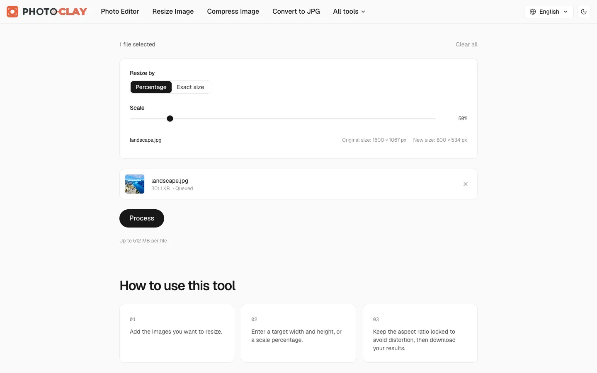Image resolution: width=597 pixels, height=373 pixels.
Task: Switch to Exact size mode
Action: [x=190, y=87]
